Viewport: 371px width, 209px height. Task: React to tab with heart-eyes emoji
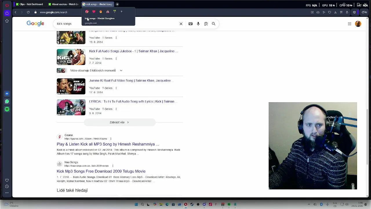[x=87, y=12]
